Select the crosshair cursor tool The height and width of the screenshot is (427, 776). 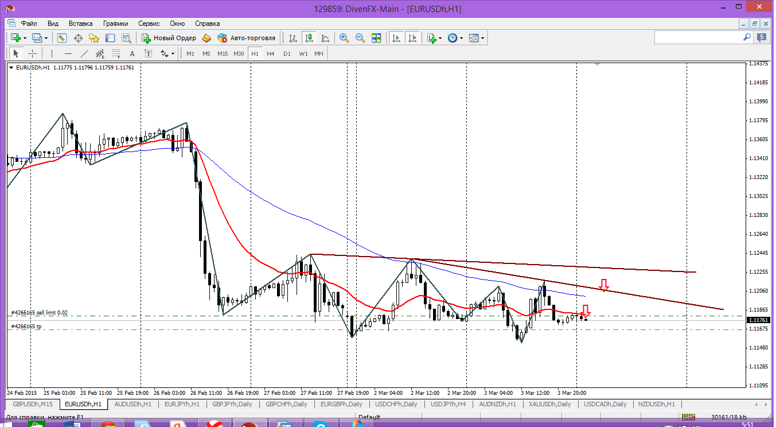click(33, 53)
